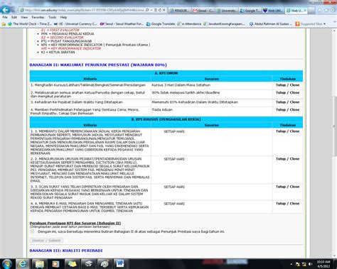Open the Edit menu
Screen dimensions: 337x269
tap(14, 17)
